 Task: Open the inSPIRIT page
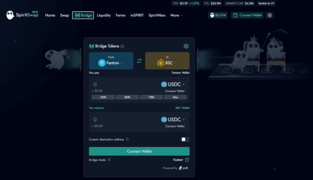tap(137, 15)
